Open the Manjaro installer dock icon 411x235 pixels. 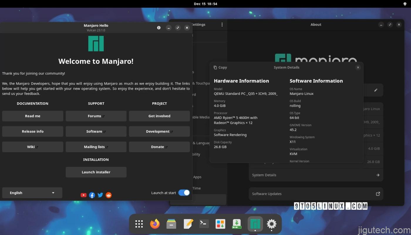coord(237,224)
